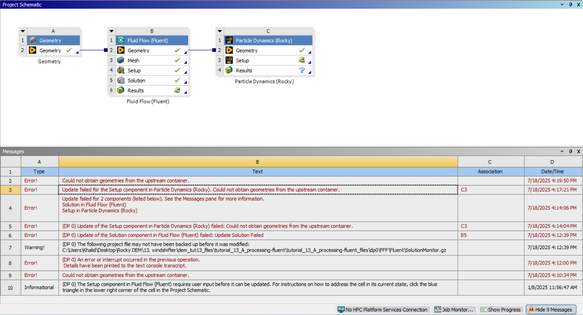The height and width of the screenshot is (315, 583).
Task: Select the Setup cell icon in Rocky system
Action: 229,60
